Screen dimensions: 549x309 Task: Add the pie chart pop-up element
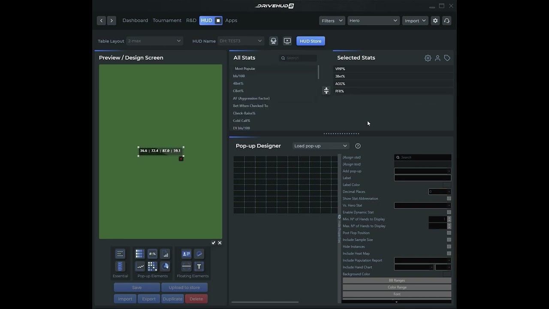[x=166, y=267]
